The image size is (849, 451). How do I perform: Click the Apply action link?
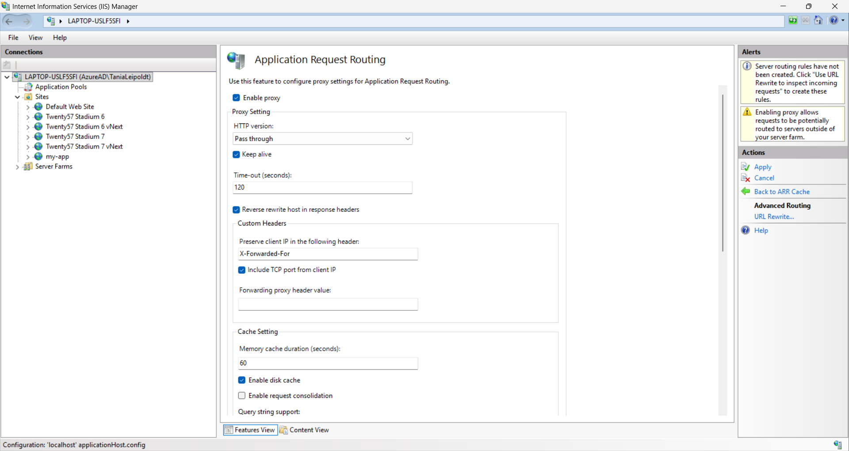point(763,167)
